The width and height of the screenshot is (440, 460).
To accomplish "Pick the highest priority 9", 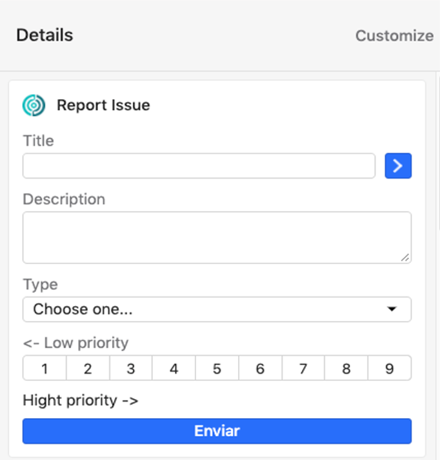I will [390, 369].
